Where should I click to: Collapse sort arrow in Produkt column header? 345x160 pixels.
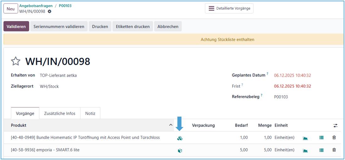[171, 125]
